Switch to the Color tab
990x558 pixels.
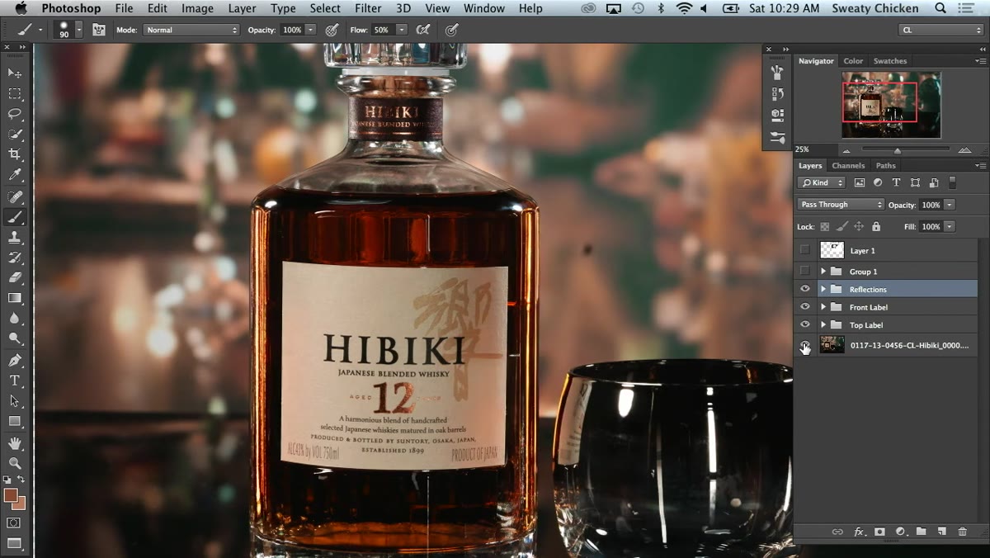(x=853, y=61)
